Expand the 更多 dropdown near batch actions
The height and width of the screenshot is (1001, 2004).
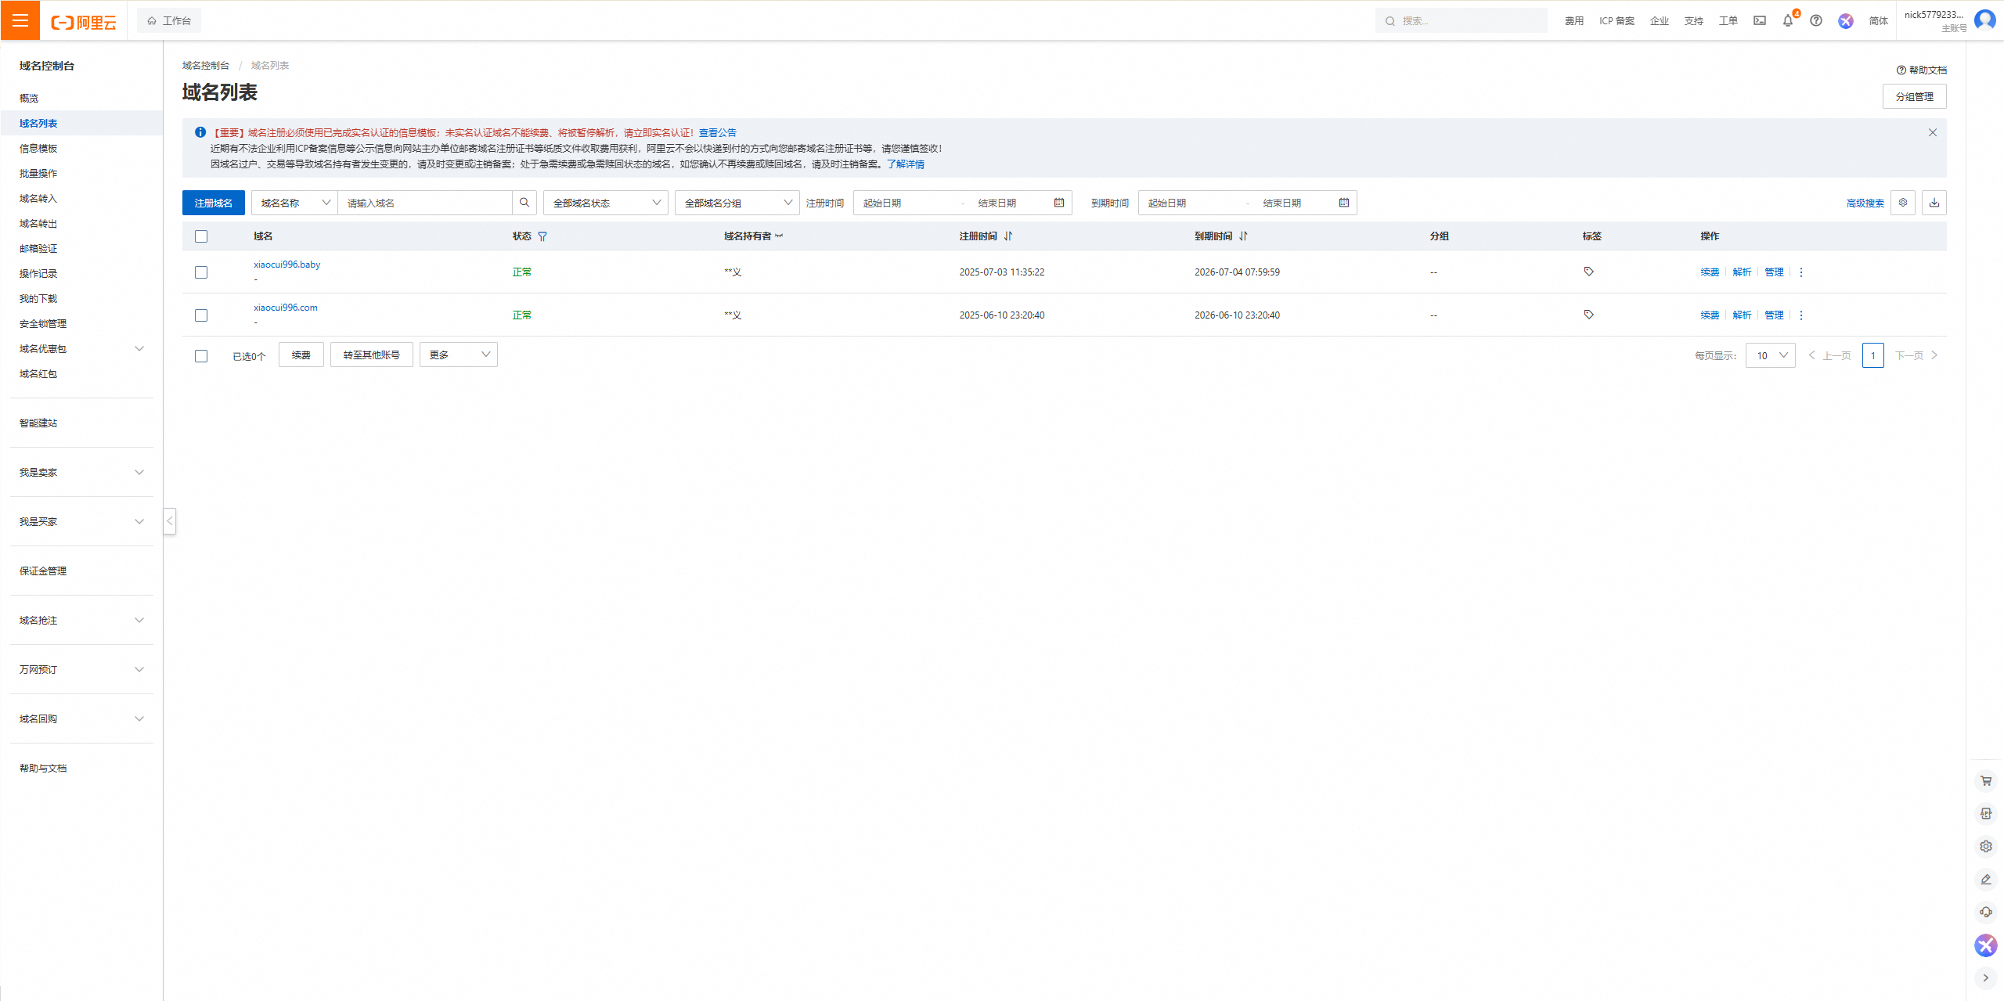click(x=458, y=354)
